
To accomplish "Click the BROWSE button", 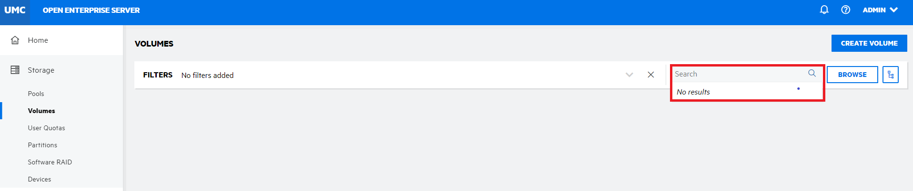I will [852, 75].
